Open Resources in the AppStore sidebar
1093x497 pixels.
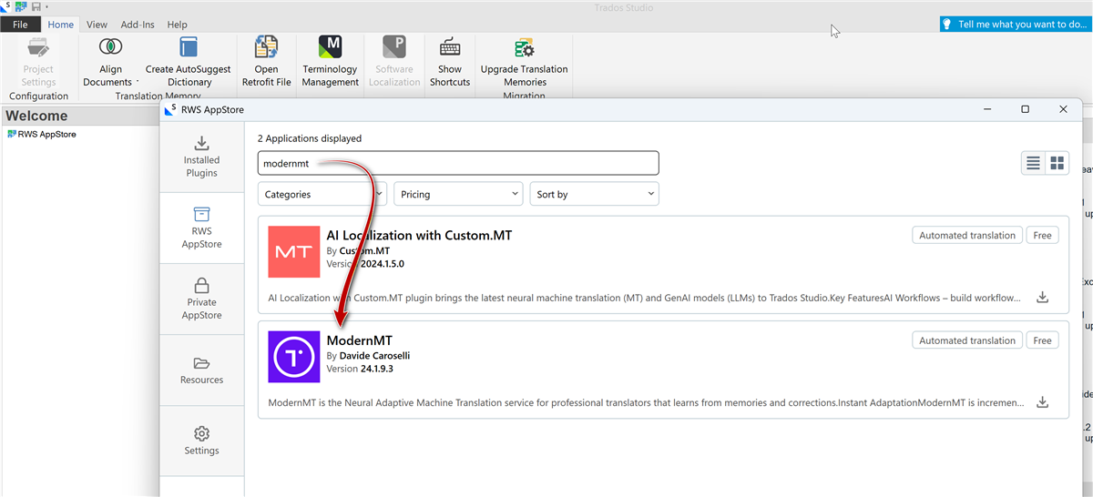point(201,370)
